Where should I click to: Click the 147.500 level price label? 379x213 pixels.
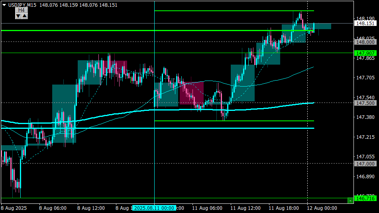[x=365, y=103]
